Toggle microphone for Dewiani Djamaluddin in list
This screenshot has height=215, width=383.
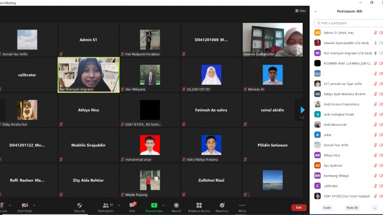[375, 42]
